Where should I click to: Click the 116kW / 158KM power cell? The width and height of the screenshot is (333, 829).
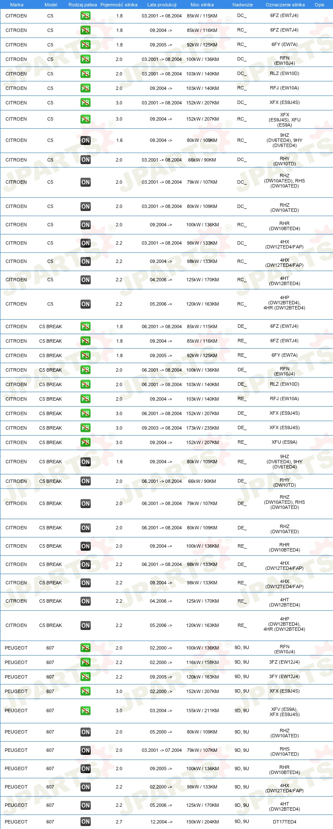(202, 662)
